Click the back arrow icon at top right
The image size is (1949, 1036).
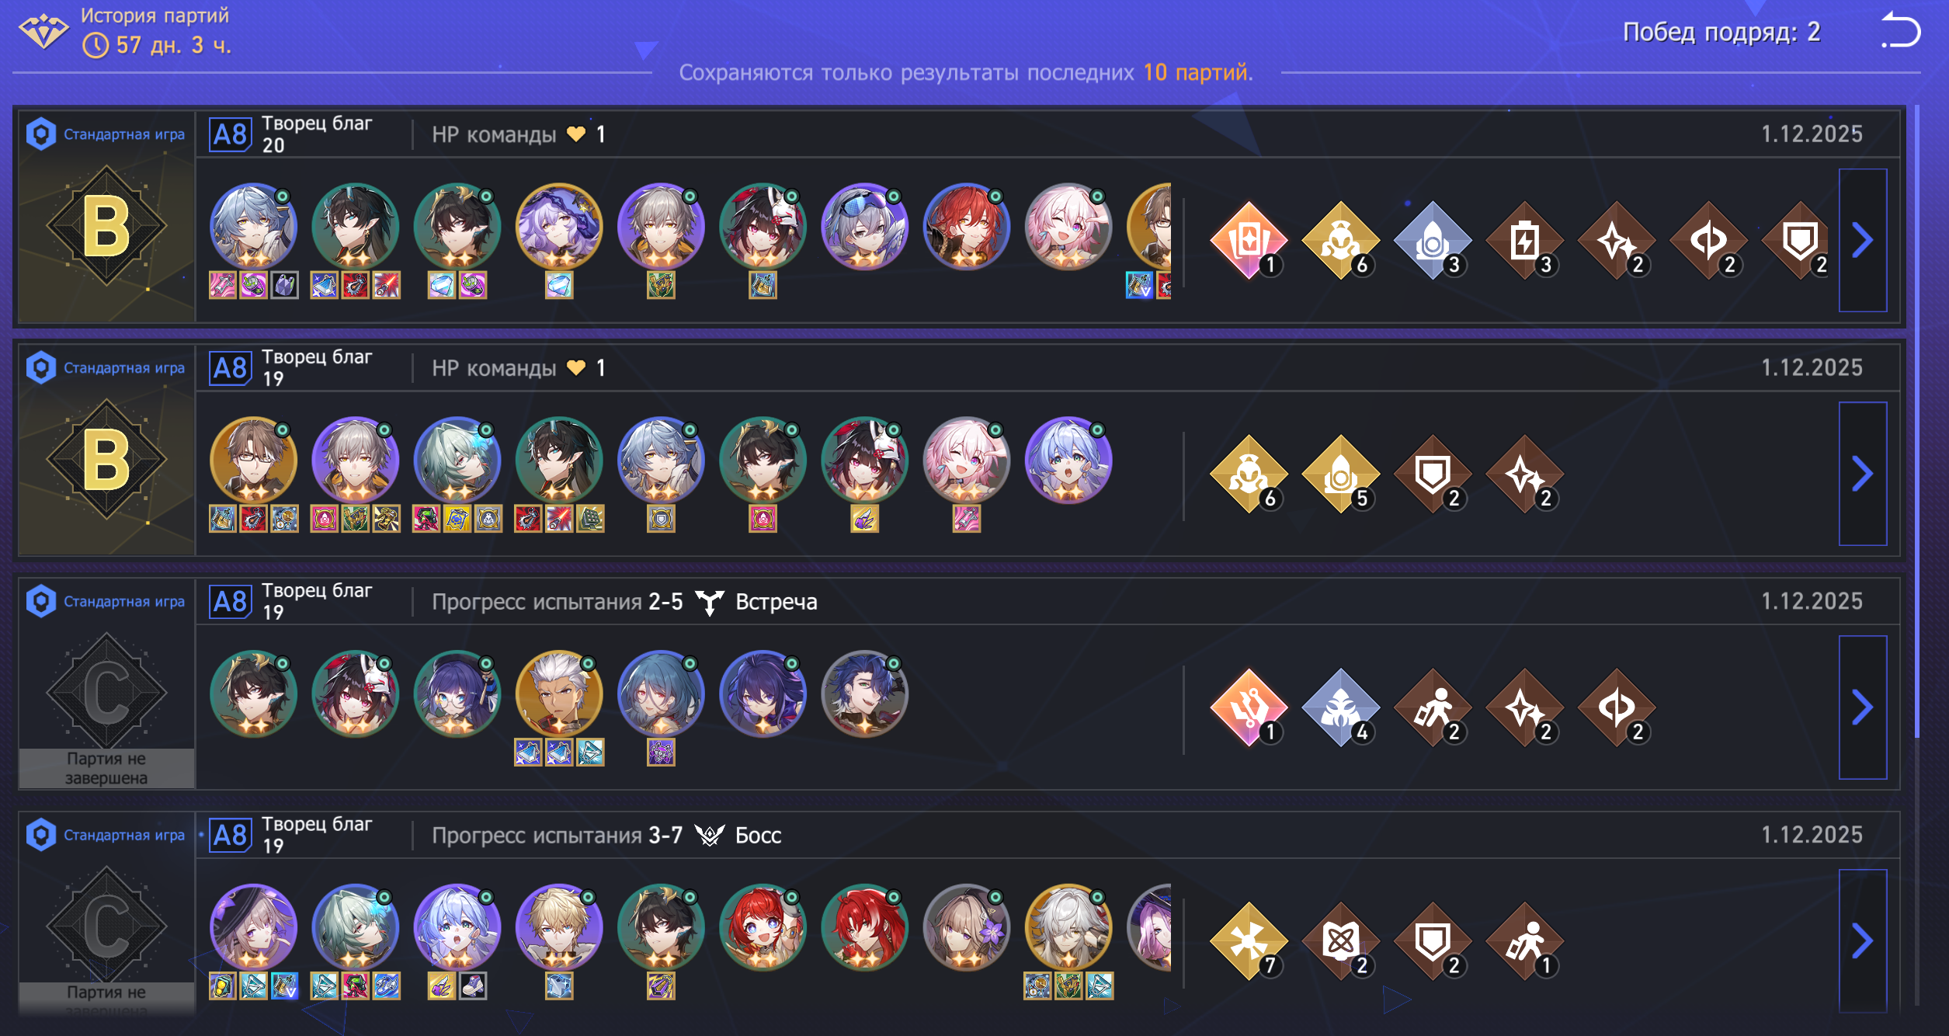pos(1899,31)
